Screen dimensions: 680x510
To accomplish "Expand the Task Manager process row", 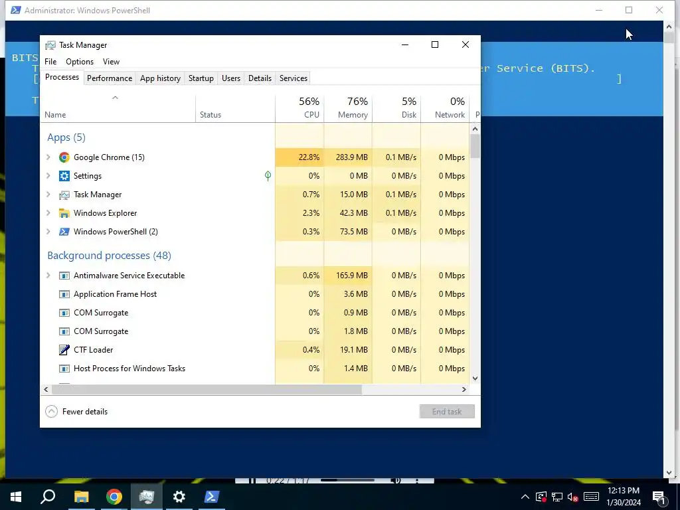I will (48, 195).
